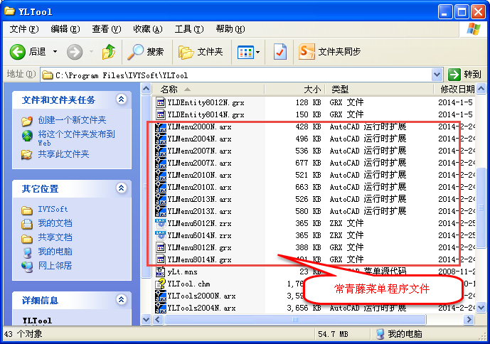The image size is (490, 344).
Task: Click the 我的电脑 status bar zone icon
Action: [x=380, y=334]
